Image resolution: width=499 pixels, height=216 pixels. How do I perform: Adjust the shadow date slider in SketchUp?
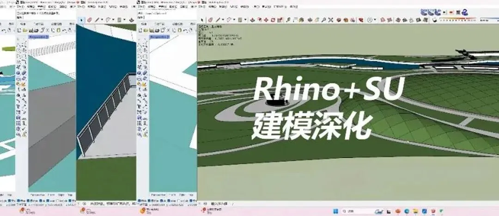pos(457,20)
